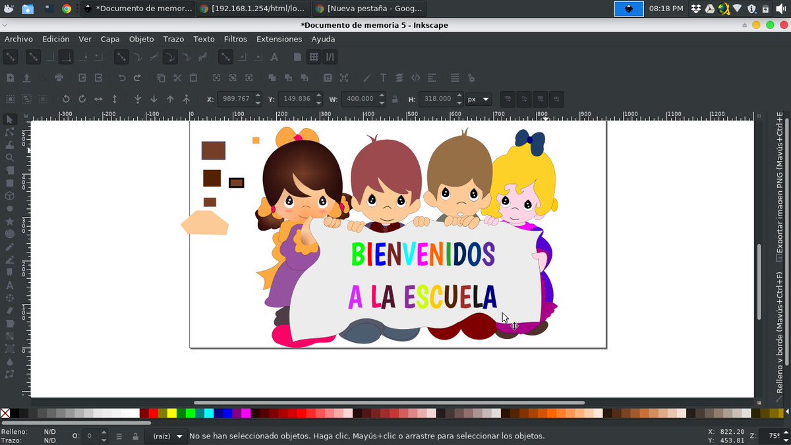Open the Layers dialog icon
This screenshot has height=445, width=791.
coord(399,78)
